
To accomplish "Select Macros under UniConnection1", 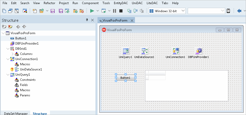I will (x=25, y=64).
